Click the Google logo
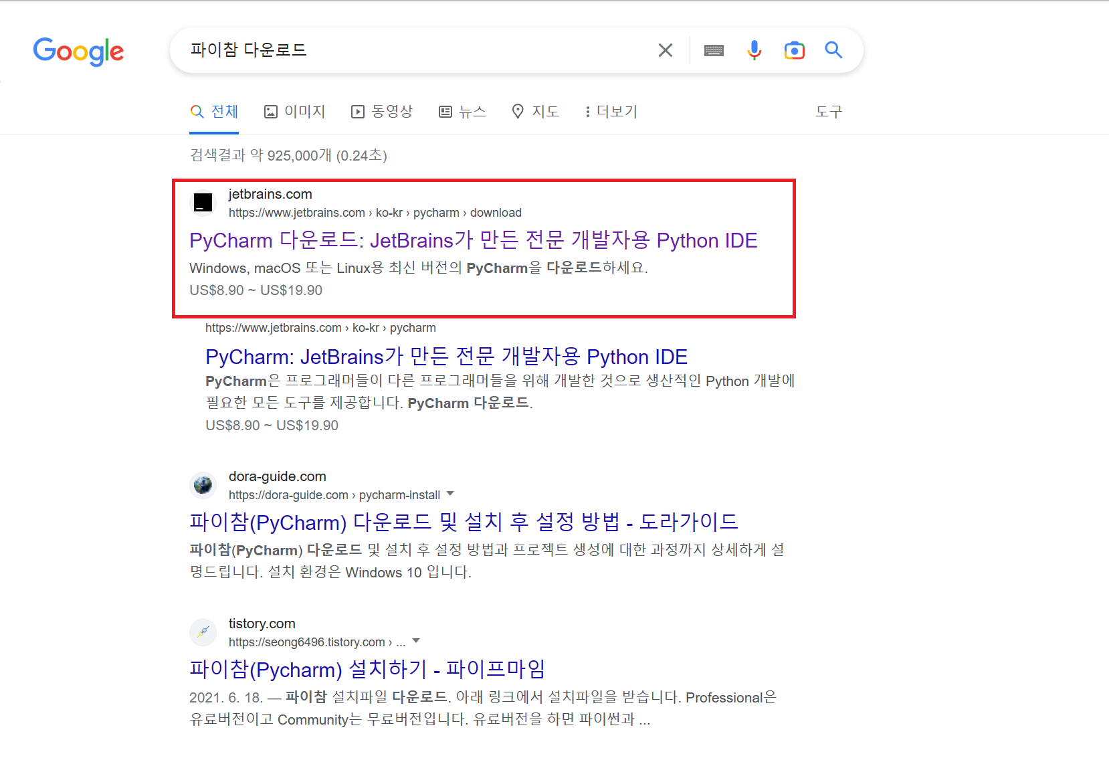This screenshot has width=1109, height=760. pos(78,51)
